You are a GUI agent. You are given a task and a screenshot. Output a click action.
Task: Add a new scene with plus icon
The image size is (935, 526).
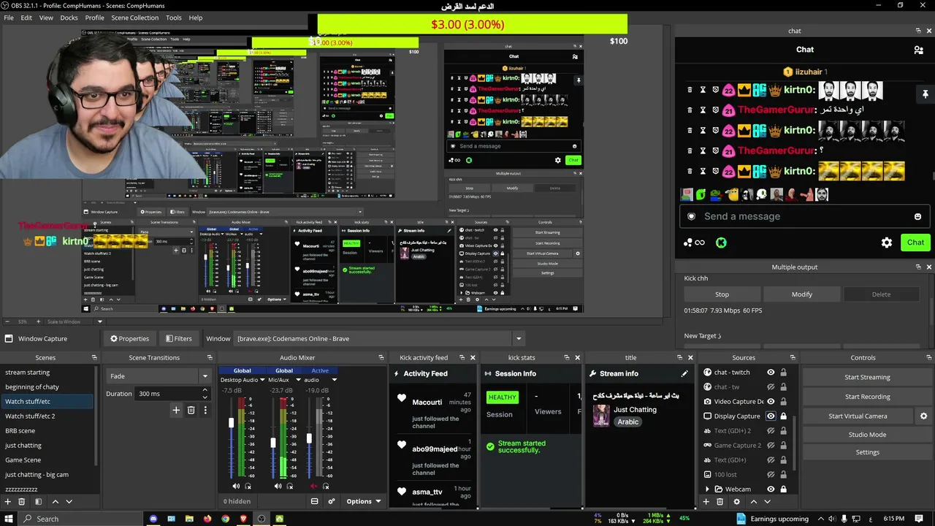click(x=7, y=502)
